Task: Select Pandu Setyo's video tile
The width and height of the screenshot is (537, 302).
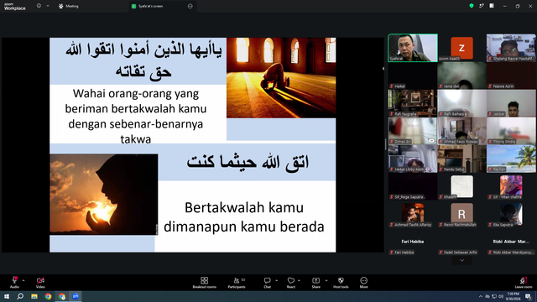Action: tap(461, 159)
